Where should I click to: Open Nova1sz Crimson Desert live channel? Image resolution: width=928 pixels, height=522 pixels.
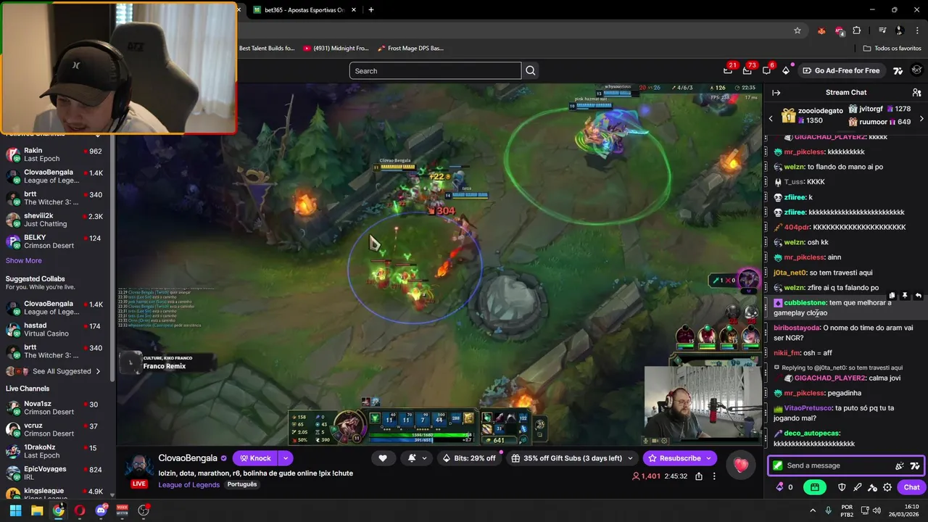(54, 408)
